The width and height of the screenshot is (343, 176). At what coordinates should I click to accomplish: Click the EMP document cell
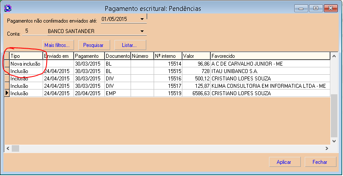click(x=118, y=93)
